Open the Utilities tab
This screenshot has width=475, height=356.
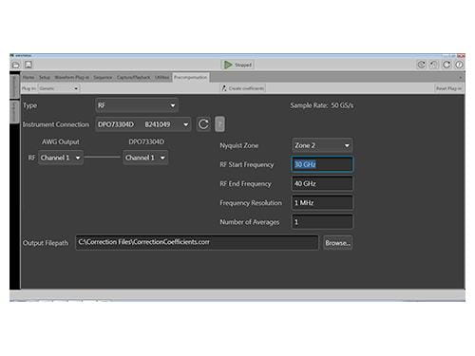[162, 78]
